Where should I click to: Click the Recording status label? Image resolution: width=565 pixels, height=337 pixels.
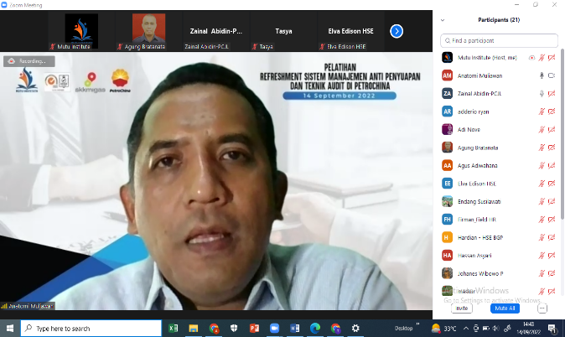pyautogui.click(x=29, y=61)
